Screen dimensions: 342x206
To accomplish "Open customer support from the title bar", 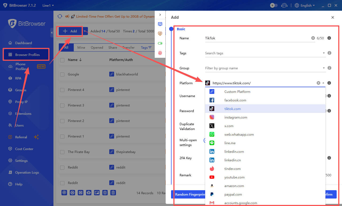I will tap(284, 5).
